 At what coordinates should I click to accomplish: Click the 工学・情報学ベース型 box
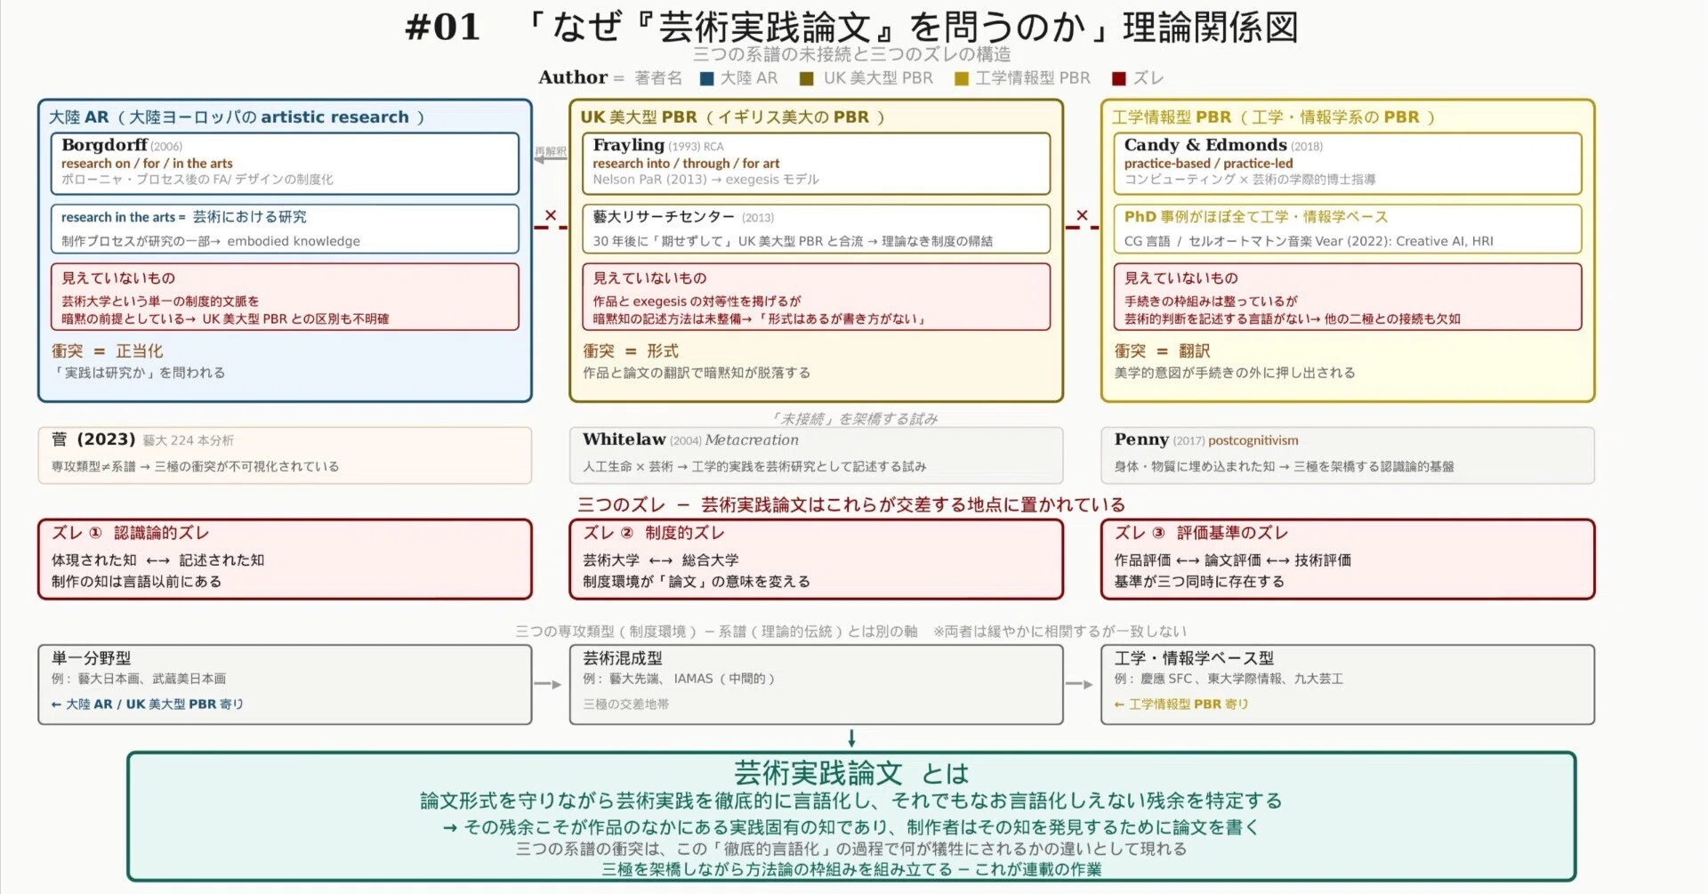pyautogui.click(x=1348, y=685)
